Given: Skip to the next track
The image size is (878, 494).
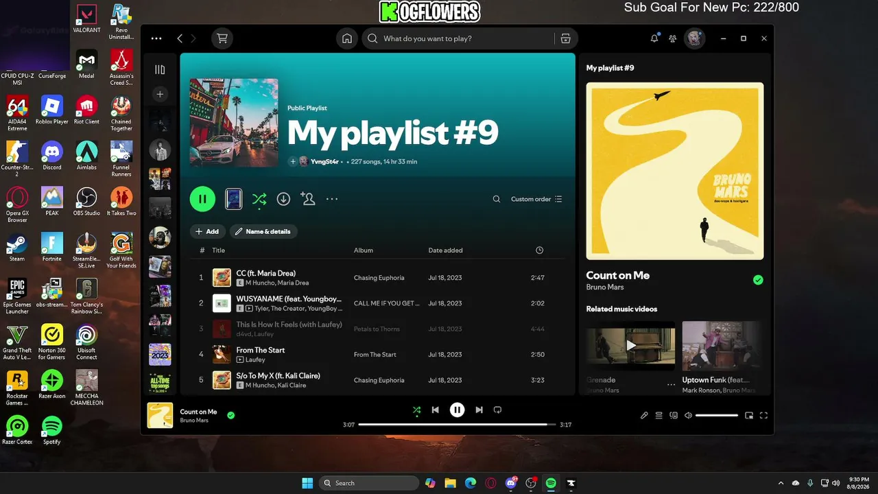Looking at the screenshot, I should click(479, 410).
